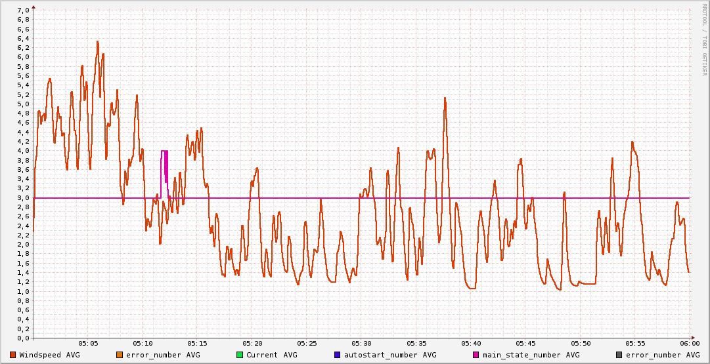
Task: Click the 0,0 y-axis label
Action: tap(22, 338)
